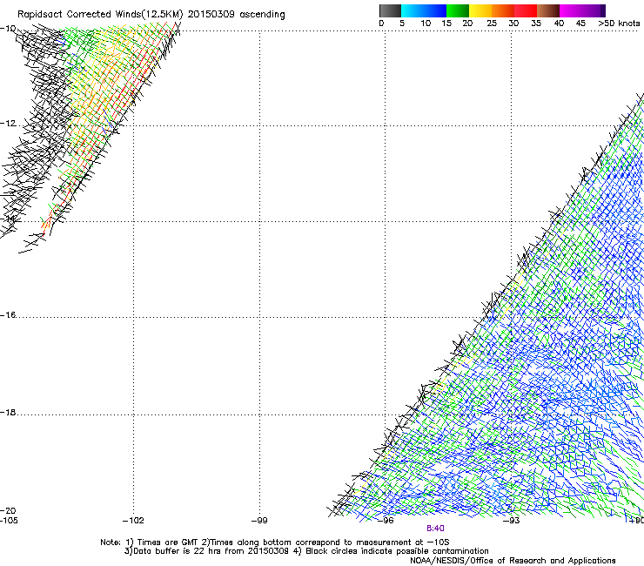Click the '-16' latitude axis label
644x566 pixels.
(x=8, y=315)
